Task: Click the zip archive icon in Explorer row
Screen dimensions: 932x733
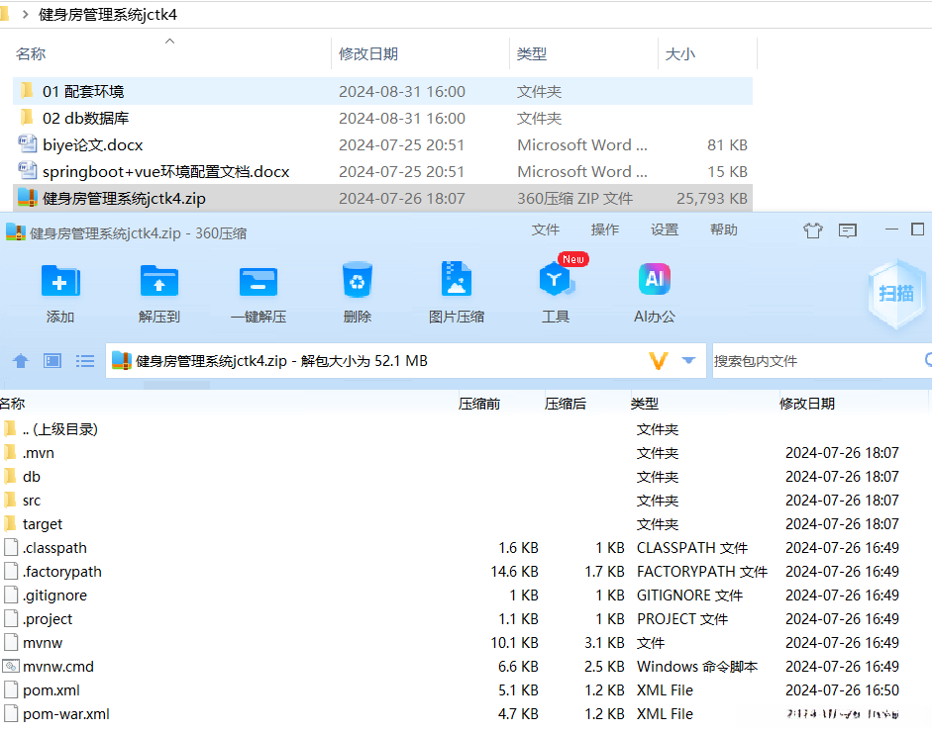Action: tap(28, 198)
